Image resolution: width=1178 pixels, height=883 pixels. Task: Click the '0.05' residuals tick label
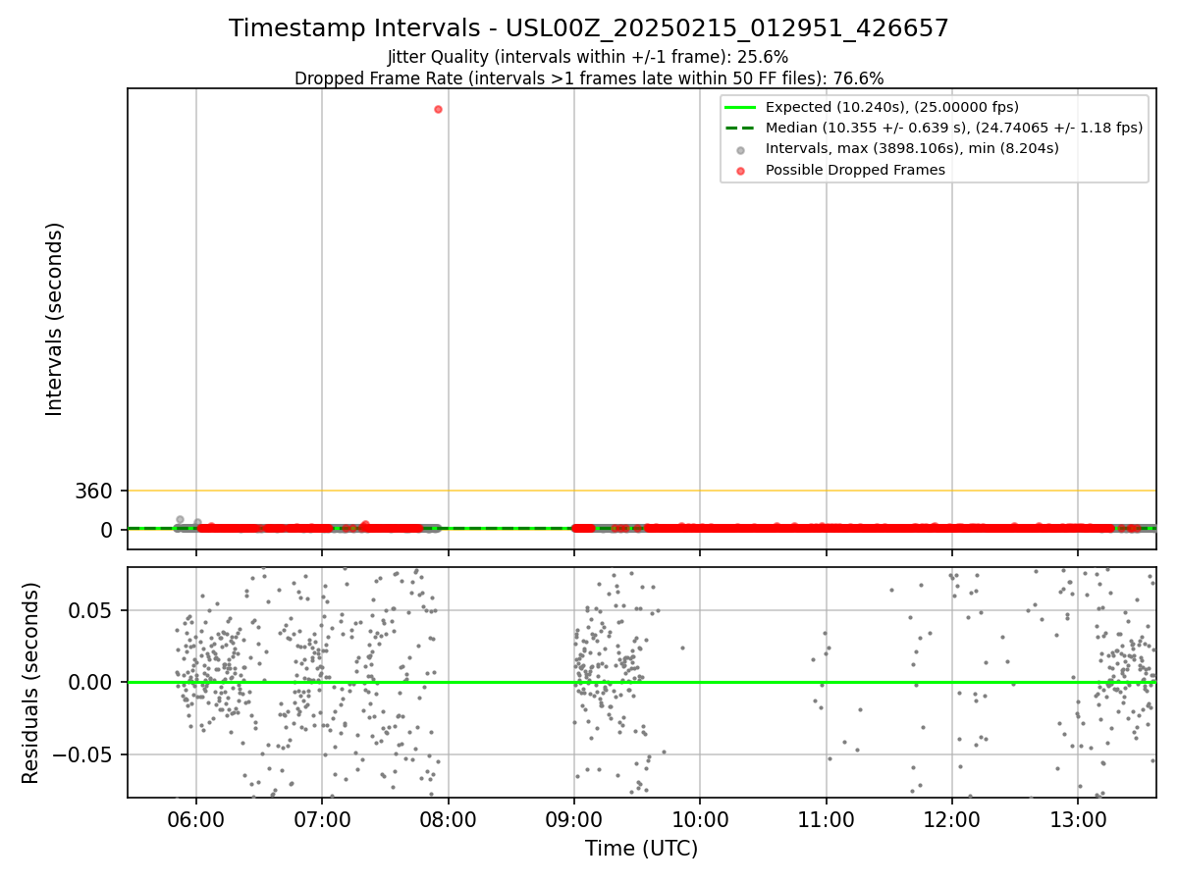pos(91,610)
